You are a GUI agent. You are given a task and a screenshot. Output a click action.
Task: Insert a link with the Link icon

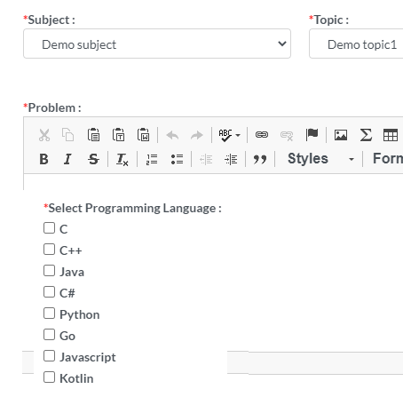[262, 135]
